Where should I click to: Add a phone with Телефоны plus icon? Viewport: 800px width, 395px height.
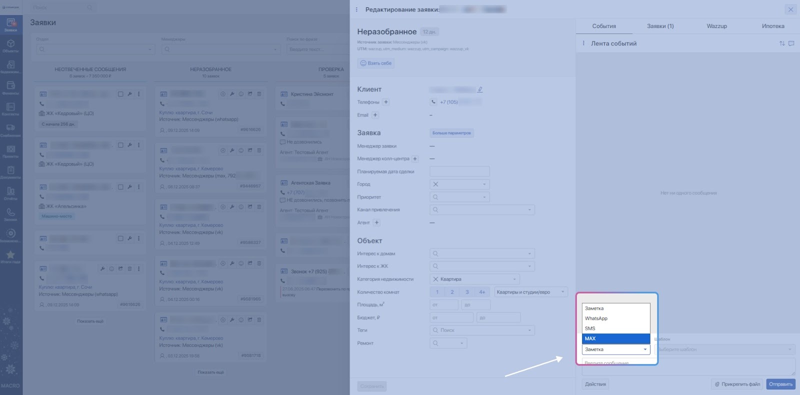[386, 102]
